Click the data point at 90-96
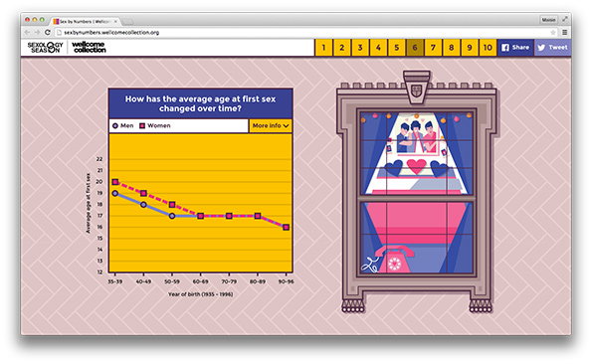Image resolution: width=592 pixels, height=364 pixels. [287, 227]
